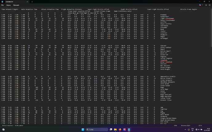Open File Explorer from the taskbar

(115, 130)
